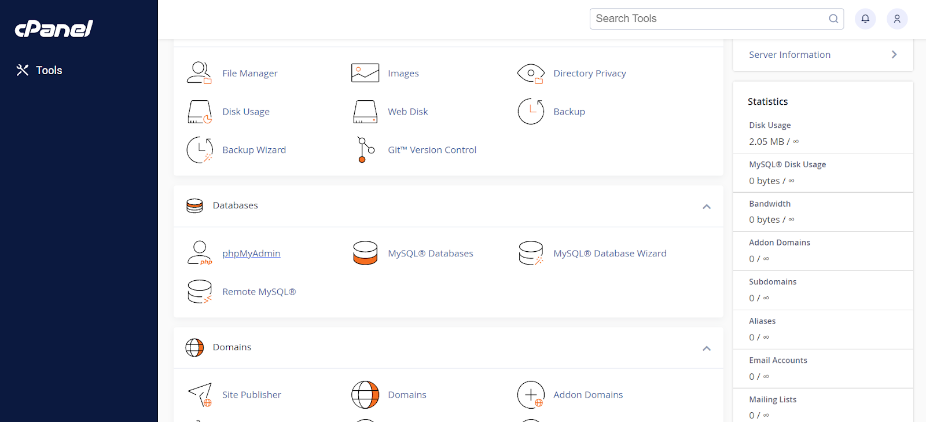
Task: Open the phpMyAdmin icon
Action: (200, 253)
